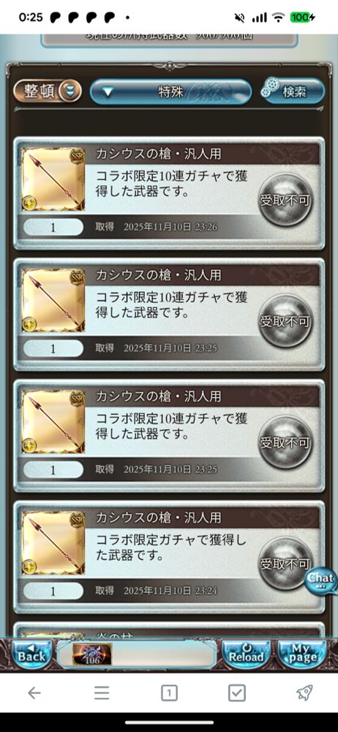Open the 検索 search button

point(293,91)
